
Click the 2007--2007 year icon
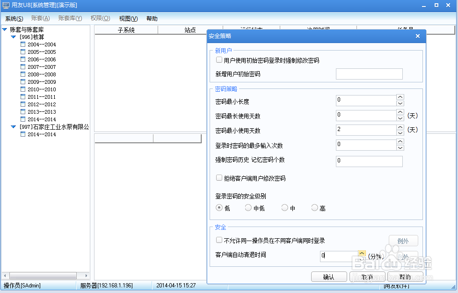[x=23, y=66]
